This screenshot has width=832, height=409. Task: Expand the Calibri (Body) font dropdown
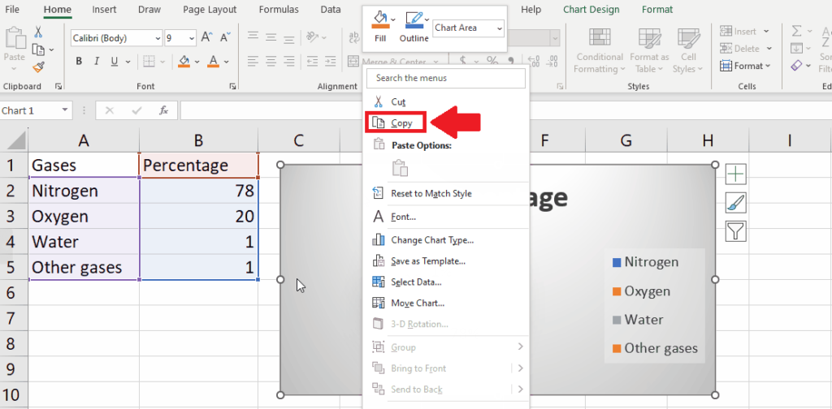pos(158,38)
